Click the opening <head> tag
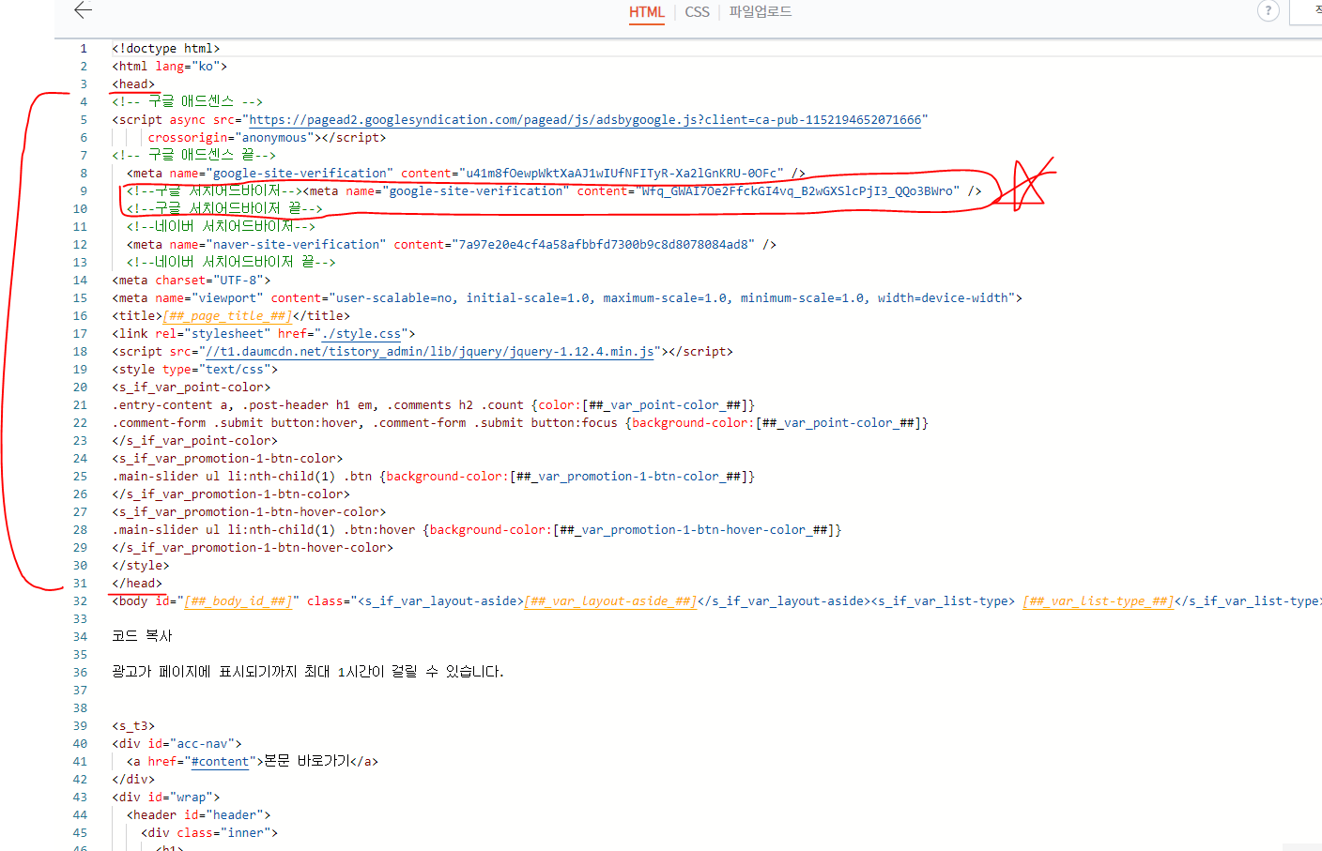The width and height of the screenshot is (1322, 851). point(133,84)
